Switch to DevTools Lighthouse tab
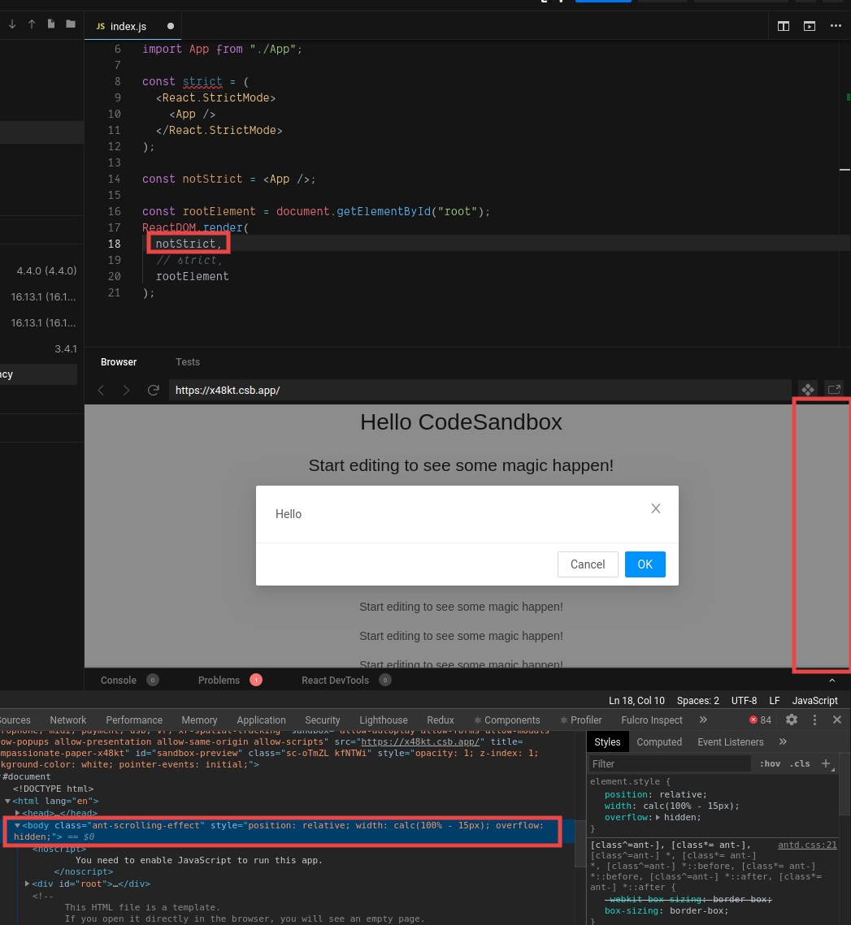Viewport: 851px width, 925px height. (384, 720)
